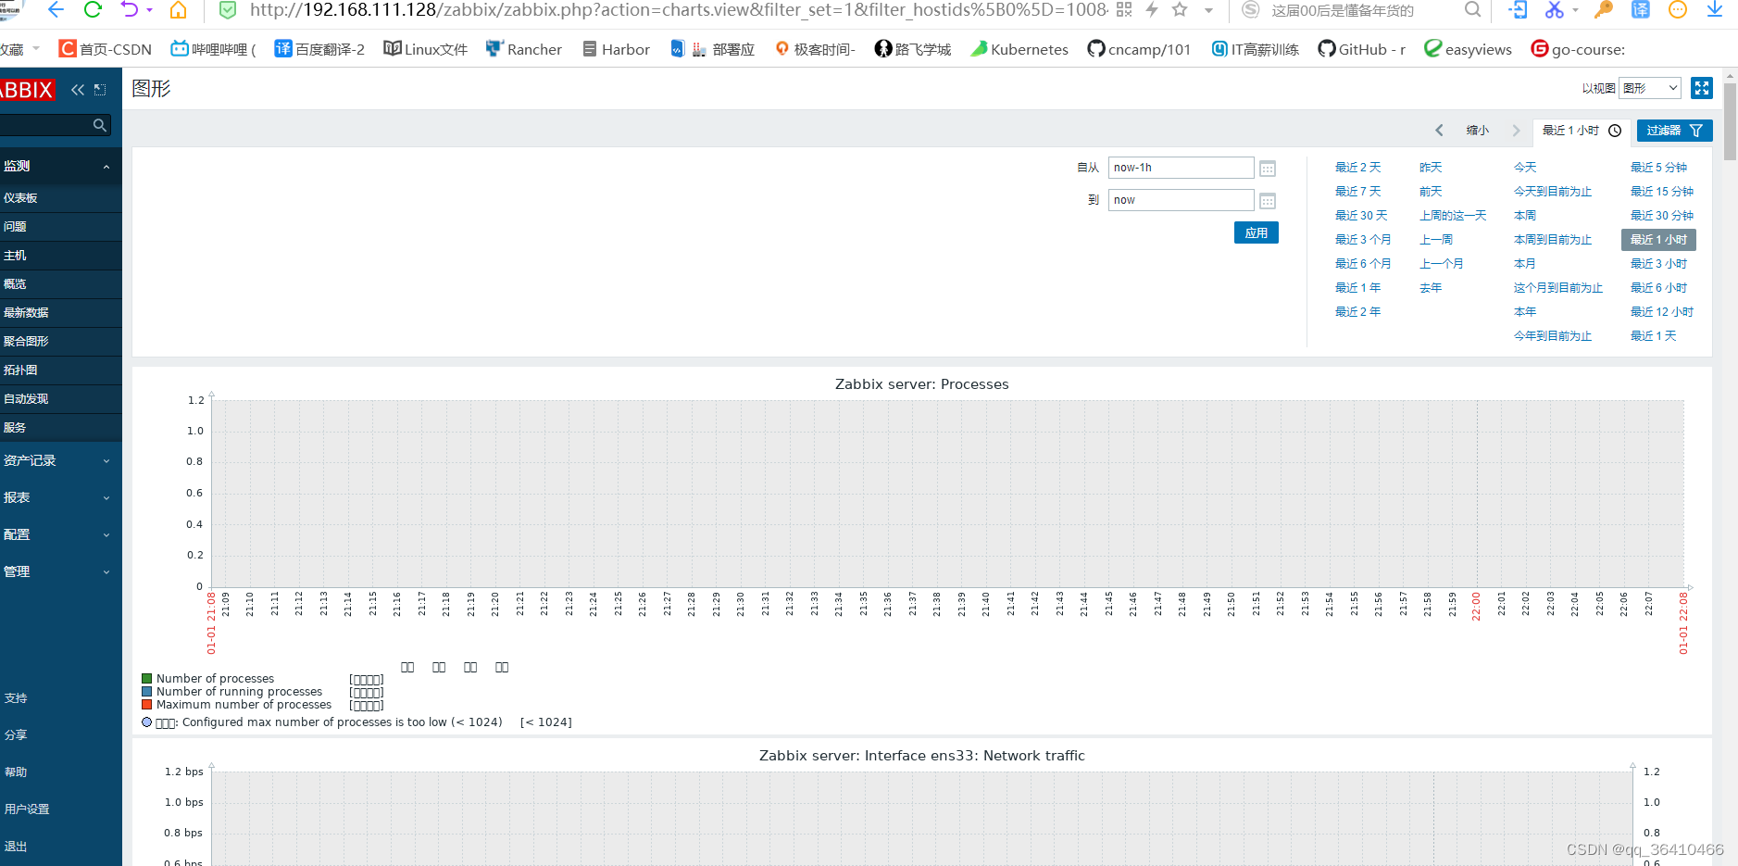Open the easyviews bookmark

pyautogui.click(x=1468, y=49)
